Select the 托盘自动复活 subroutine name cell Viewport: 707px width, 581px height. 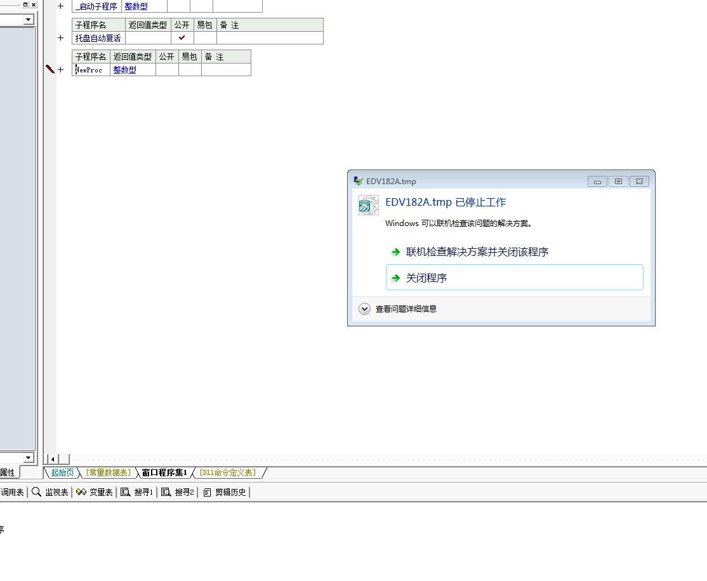[x=98, y=38]
